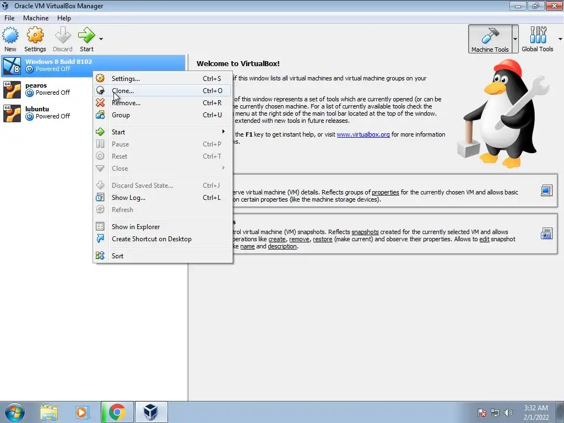The height and width of the screenshot is (423, 564).
Task: Click the Settings gear icon in context menu
Action: click(100, 78)
